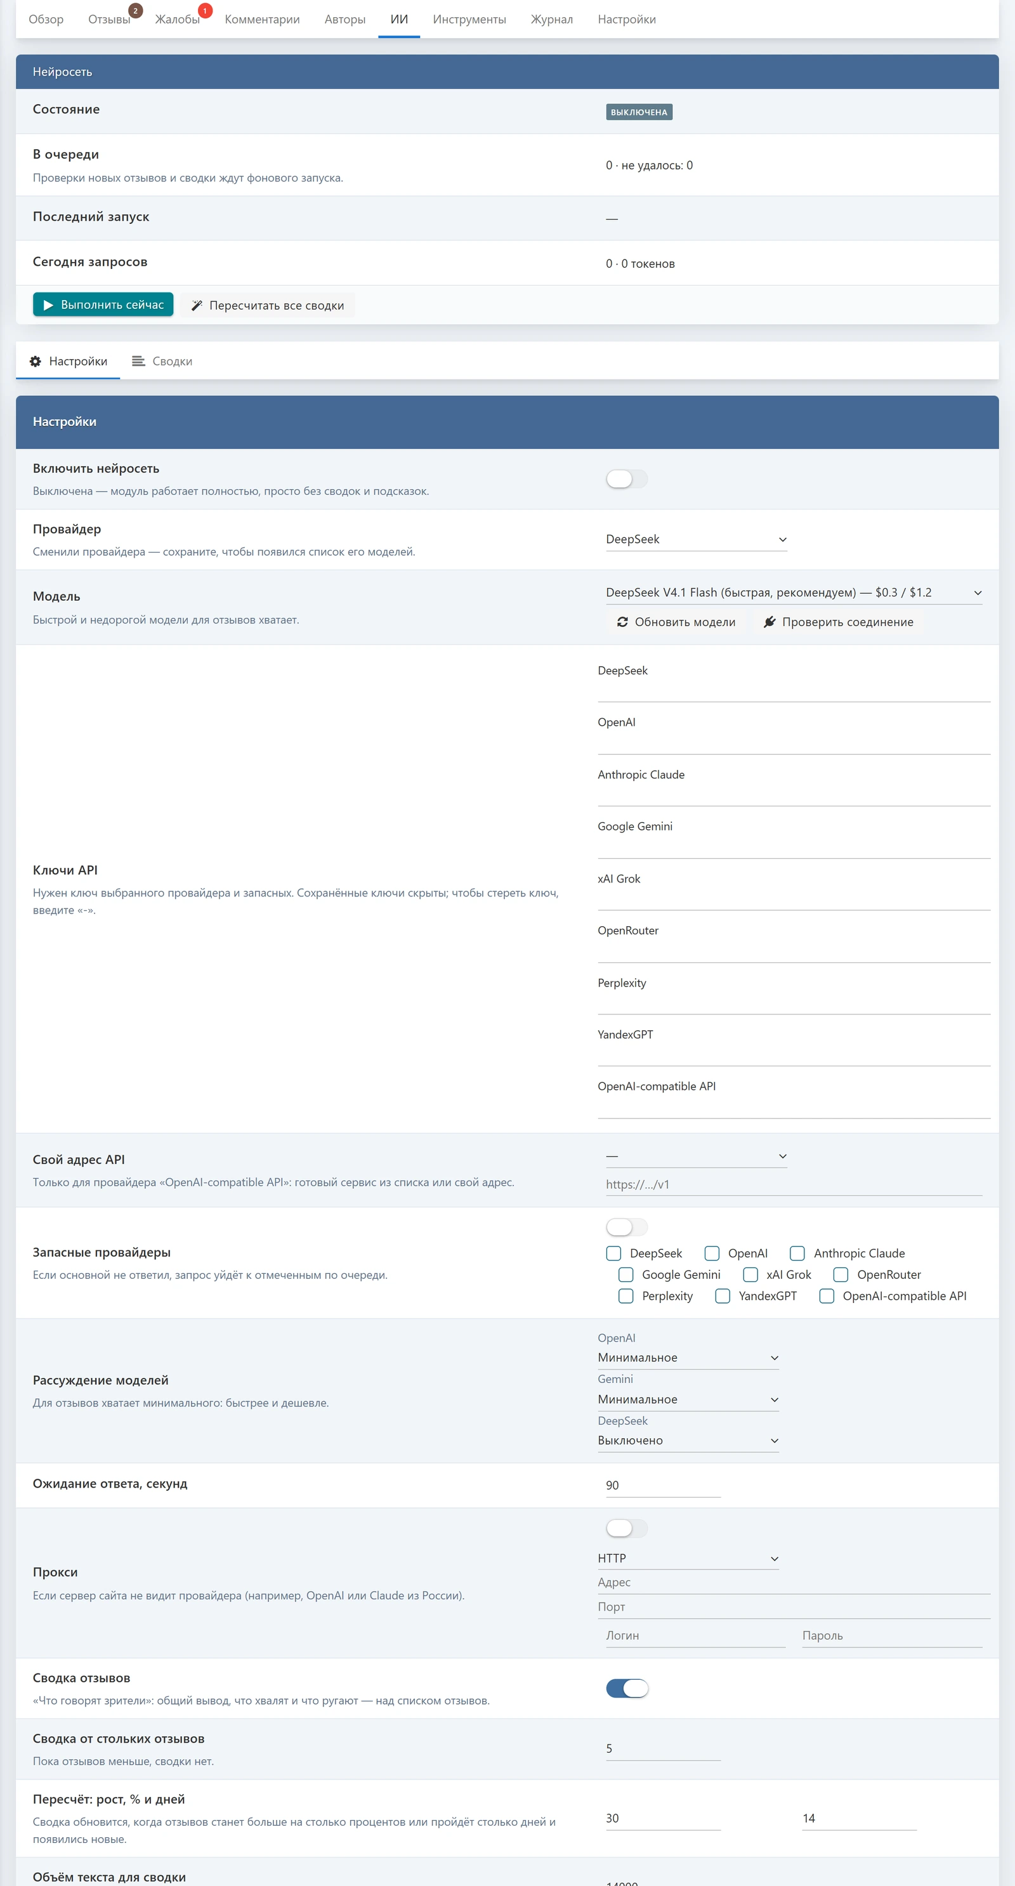Screen dimensions: 1015x1886
Task: Click the proxy Логин field
Action: [696, 1635]
